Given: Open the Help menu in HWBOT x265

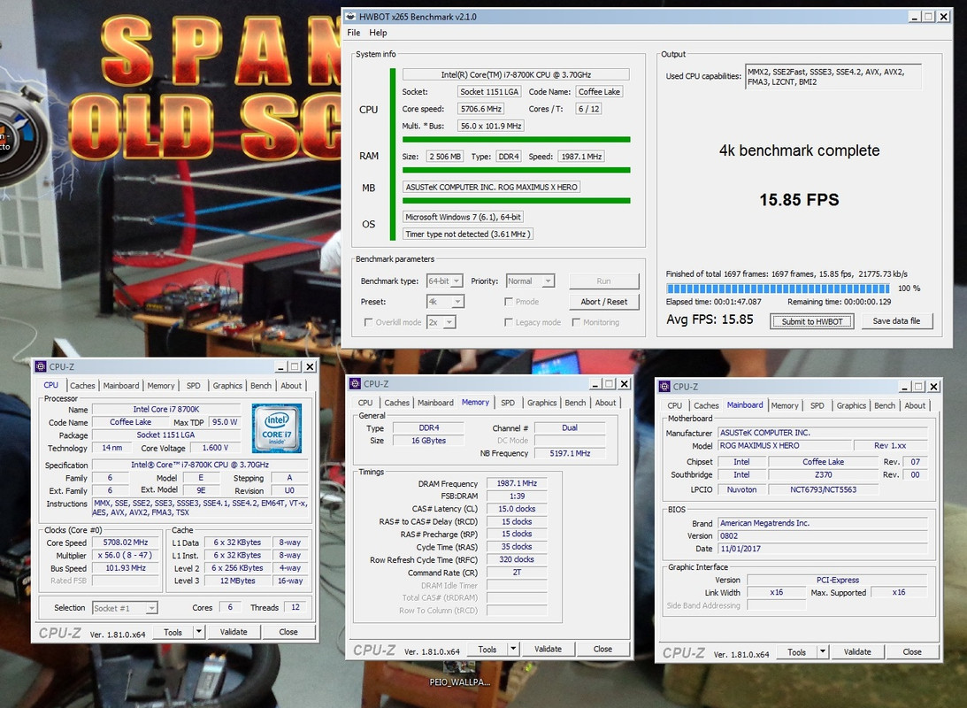Looking at the screenshot, I should pos(378,33).
